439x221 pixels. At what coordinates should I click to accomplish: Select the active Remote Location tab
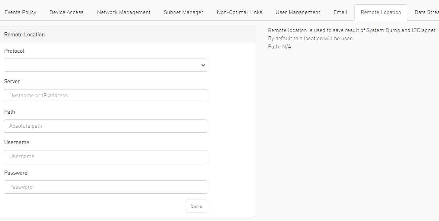pos(380,12)
